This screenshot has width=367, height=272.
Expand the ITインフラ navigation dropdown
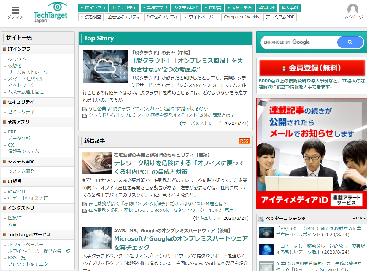pyautogui.click(x=93, y=8)
